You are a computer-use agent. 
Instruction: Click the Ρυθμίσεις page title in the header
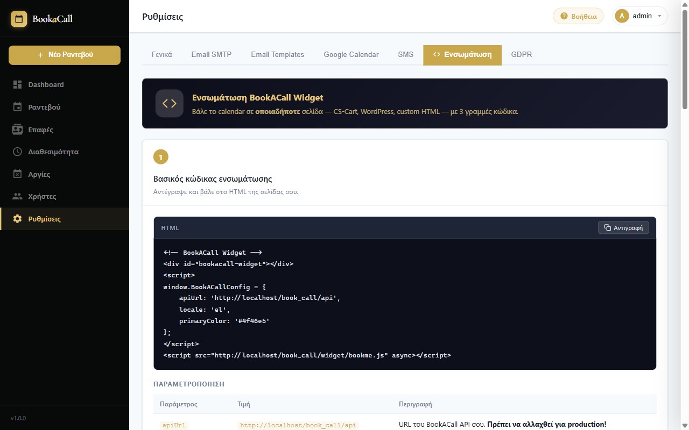click(x=163, y=17)
